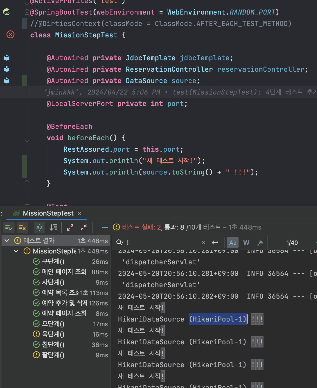Click the 20:56:10.282 console log line
The width and height of the screenshot is (317, 388).
coord(217,296)
